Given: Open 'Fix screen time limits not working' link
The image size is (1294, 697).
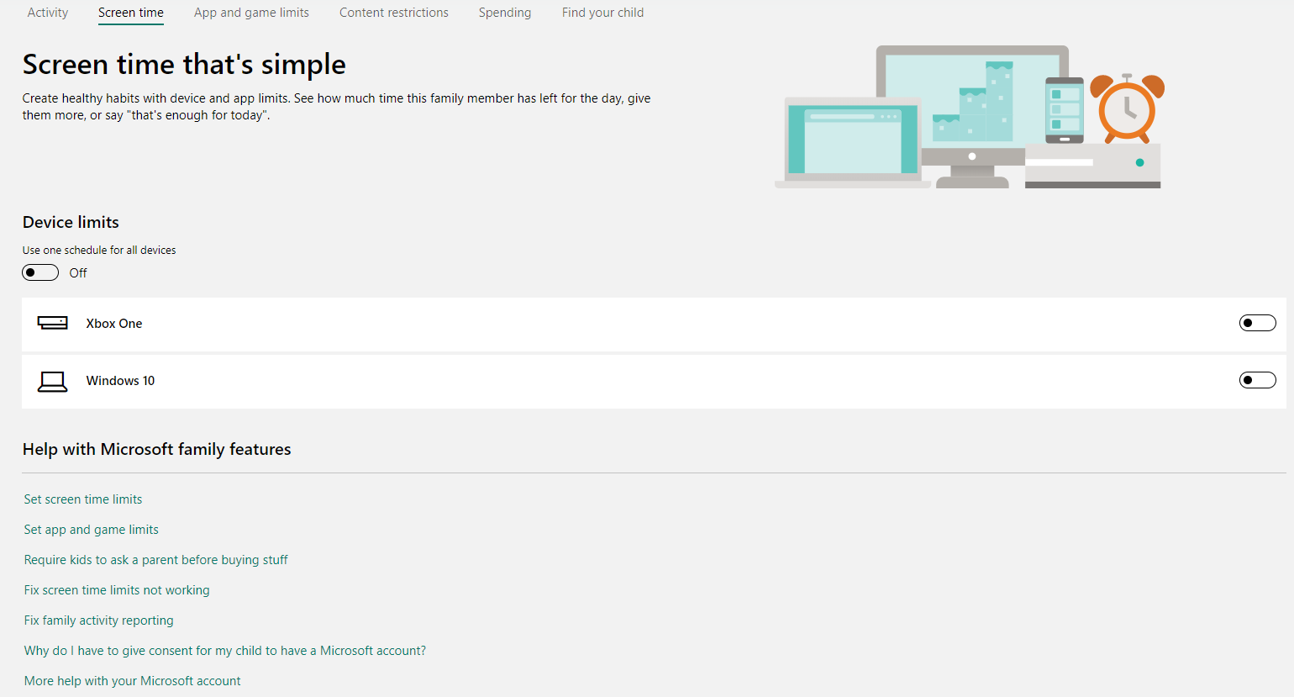Looking at the screenshot, I should click(x=117, y=590).
